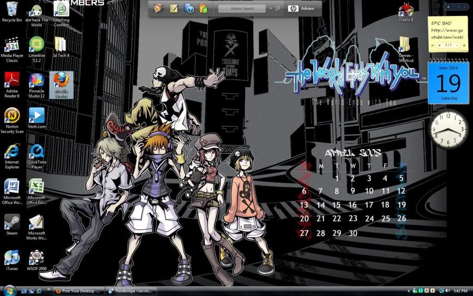Click the June 2010 calendar gadget

[x=449, y=82]
